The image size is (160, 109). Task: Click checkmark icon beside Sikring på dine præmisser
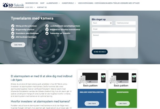pyautogui.click(x=13, y=26)
